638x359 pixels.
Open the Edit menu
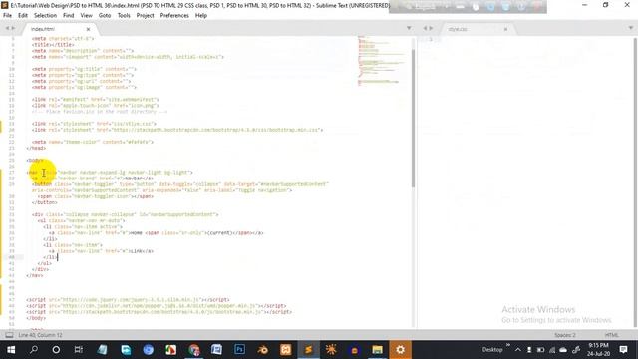tap(23, 16)
